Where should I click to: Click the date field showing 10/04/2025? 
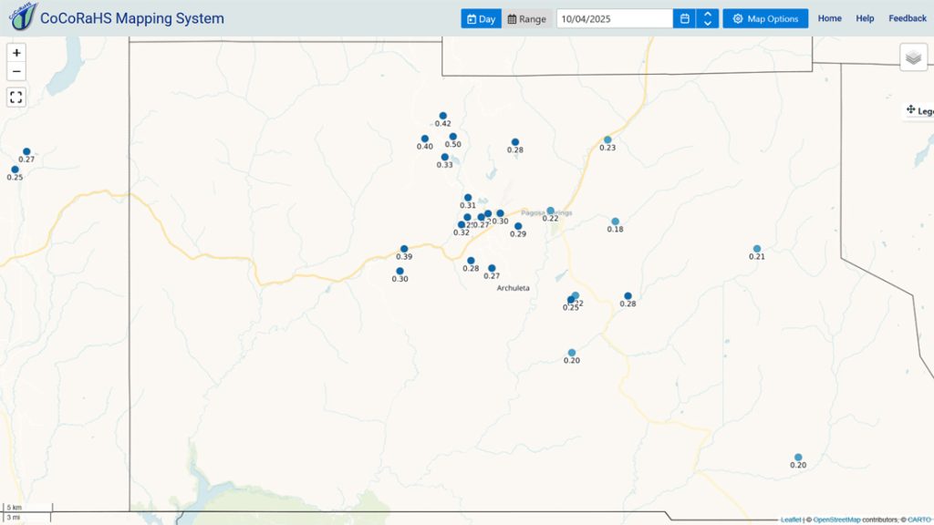pos(615,18)
